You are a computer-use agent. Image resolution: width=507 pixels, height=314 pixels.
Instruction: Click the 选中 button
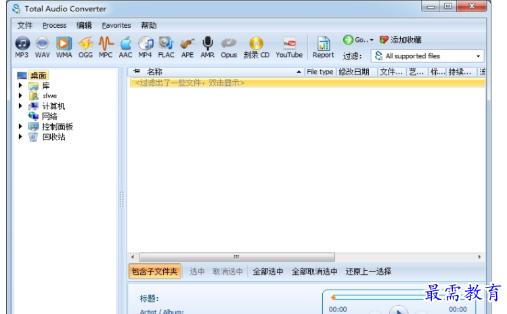coord(197,271)
